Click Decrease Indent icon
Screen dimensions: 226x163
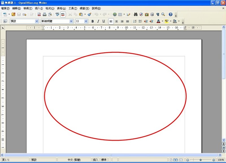[146, 21]
